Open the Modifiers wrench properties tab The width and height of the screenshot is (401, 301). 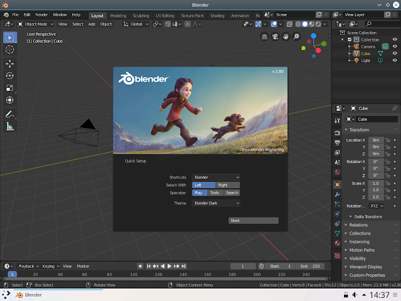[x=337, y=195]
